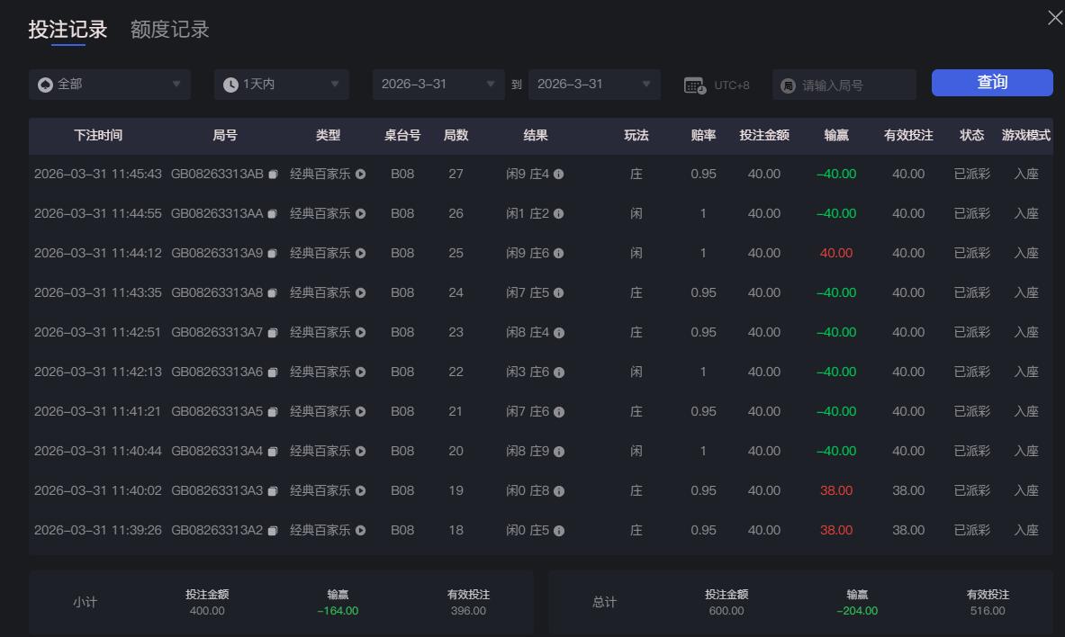This screenshot has width=1065, height=637.
Task: Copy round number GB08263313A2
Action: (273, 530)
